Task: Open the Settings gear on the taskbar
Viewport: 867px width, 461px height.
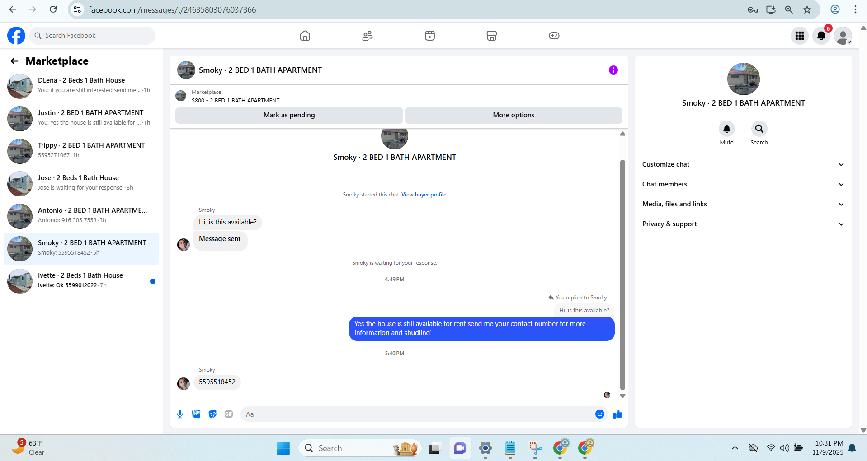Action: (x=485, y=448)
